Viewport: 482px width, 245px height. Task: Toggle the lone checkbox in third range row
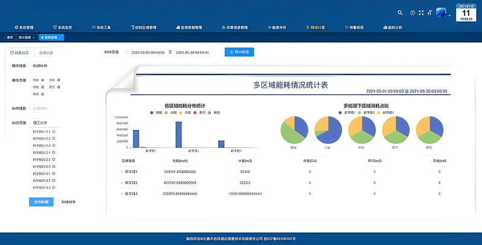(x=43, y=95)
